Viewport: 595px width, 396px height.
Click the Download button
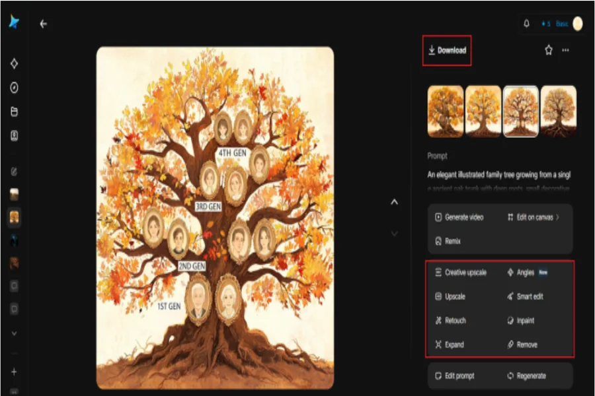pyautogui.click(x=447, y=50)
